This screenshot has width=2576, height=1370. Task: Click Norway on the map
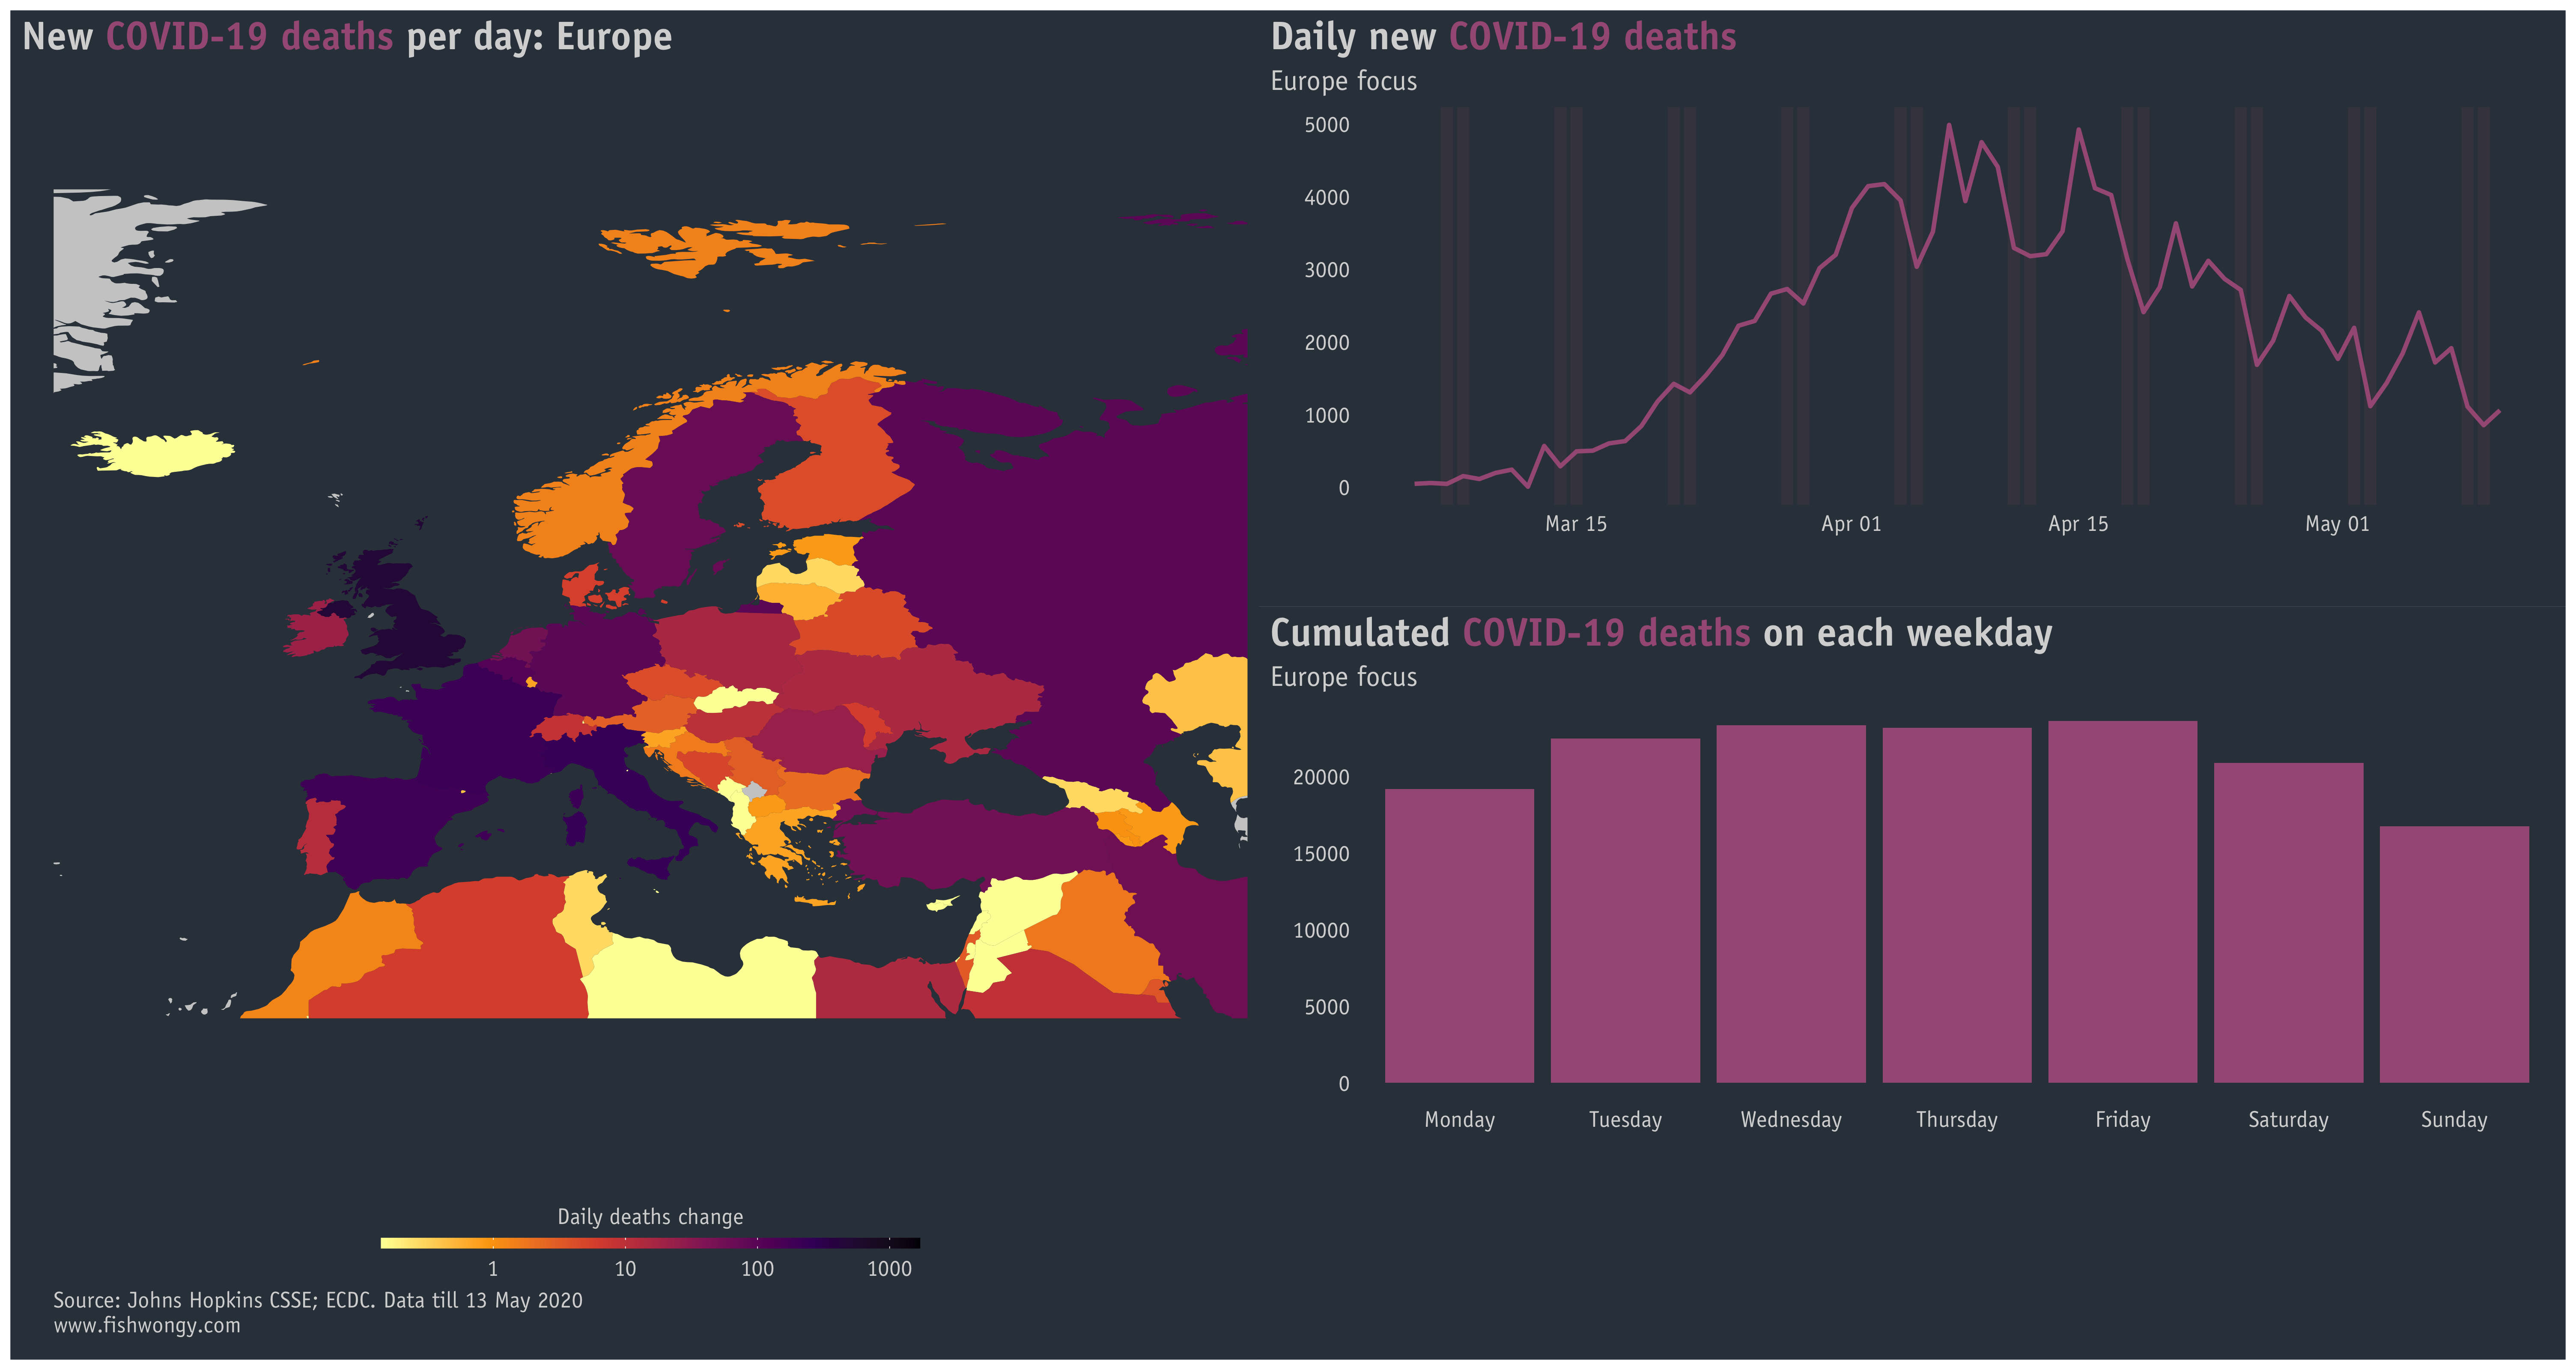(x=575, y=510)
